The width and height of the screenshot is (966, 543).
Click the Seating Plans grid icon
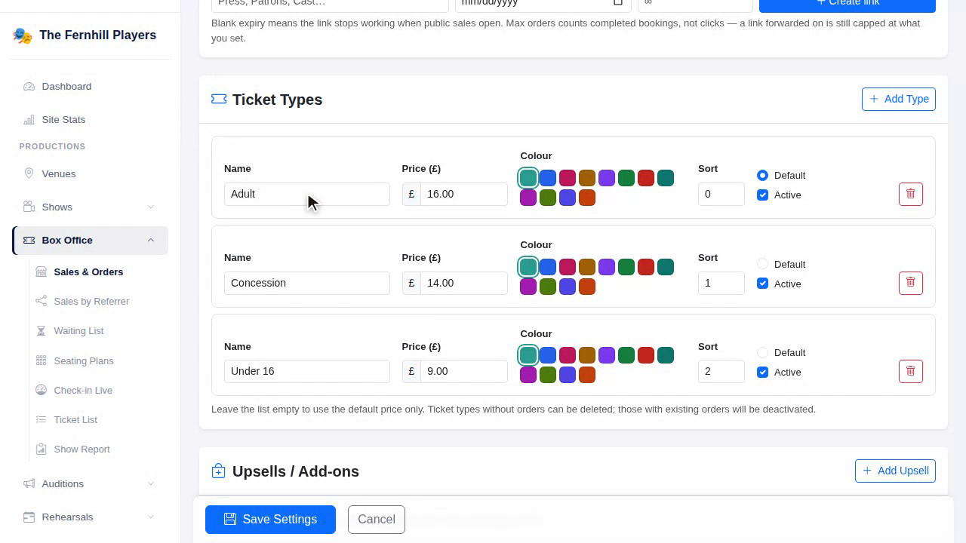pos(41,360)
